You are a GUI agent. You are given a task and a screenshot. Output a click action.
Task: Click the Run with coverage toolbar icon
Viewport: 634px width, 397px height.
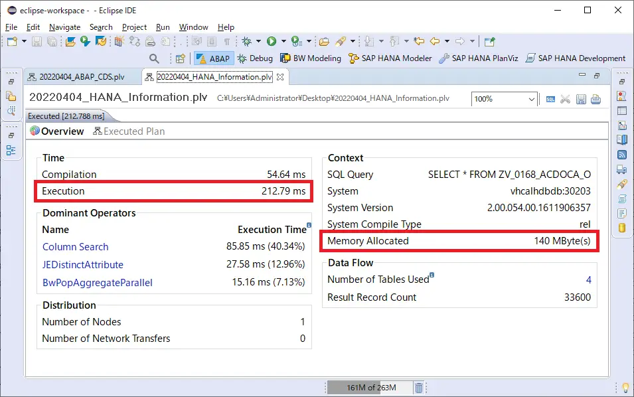click(x=296, y=41)
